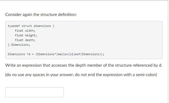The width and height of the screenshot is (169, 103).
Task: Click the 'Dimensions' type before '*d'
Action: coord(16,54)
